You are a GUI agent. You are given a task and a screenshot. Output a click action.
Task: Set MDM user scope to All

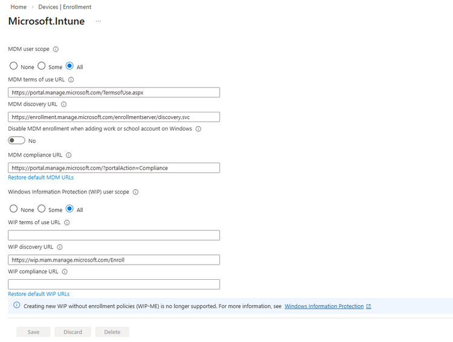tap(69, 66)
